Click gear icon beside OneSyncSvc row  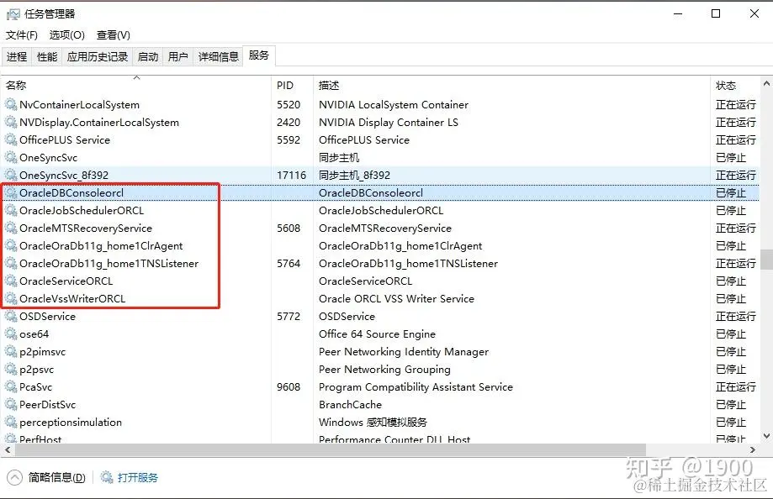[11, 158]
